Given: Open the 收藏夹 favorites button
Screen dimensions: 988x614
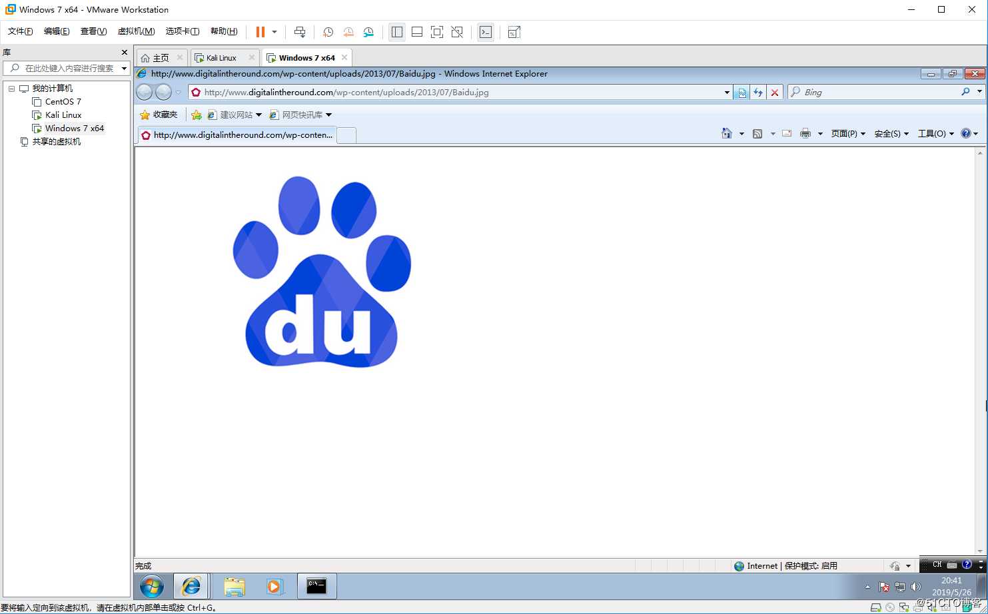Looking at the screenshot, I should click(x=159, y=115).
